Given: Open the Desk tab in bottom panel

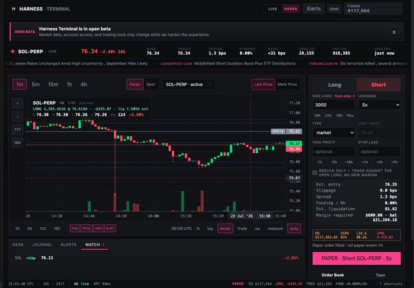Looking at the screenshot, I should tap(18, 245).
